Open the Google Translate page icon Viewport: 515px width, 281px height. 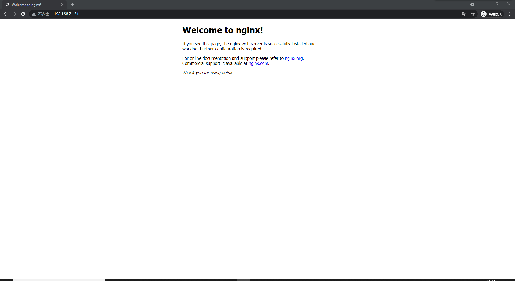[x=464, y=14]
